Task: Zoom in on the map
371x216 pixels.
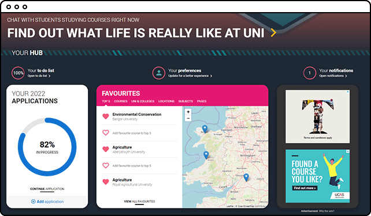Action: 188,112
